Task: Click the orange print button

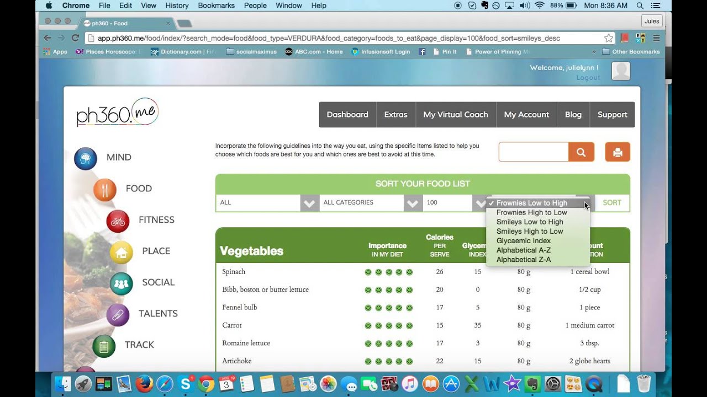Action: pyautogui.click(x=618, y=152)
